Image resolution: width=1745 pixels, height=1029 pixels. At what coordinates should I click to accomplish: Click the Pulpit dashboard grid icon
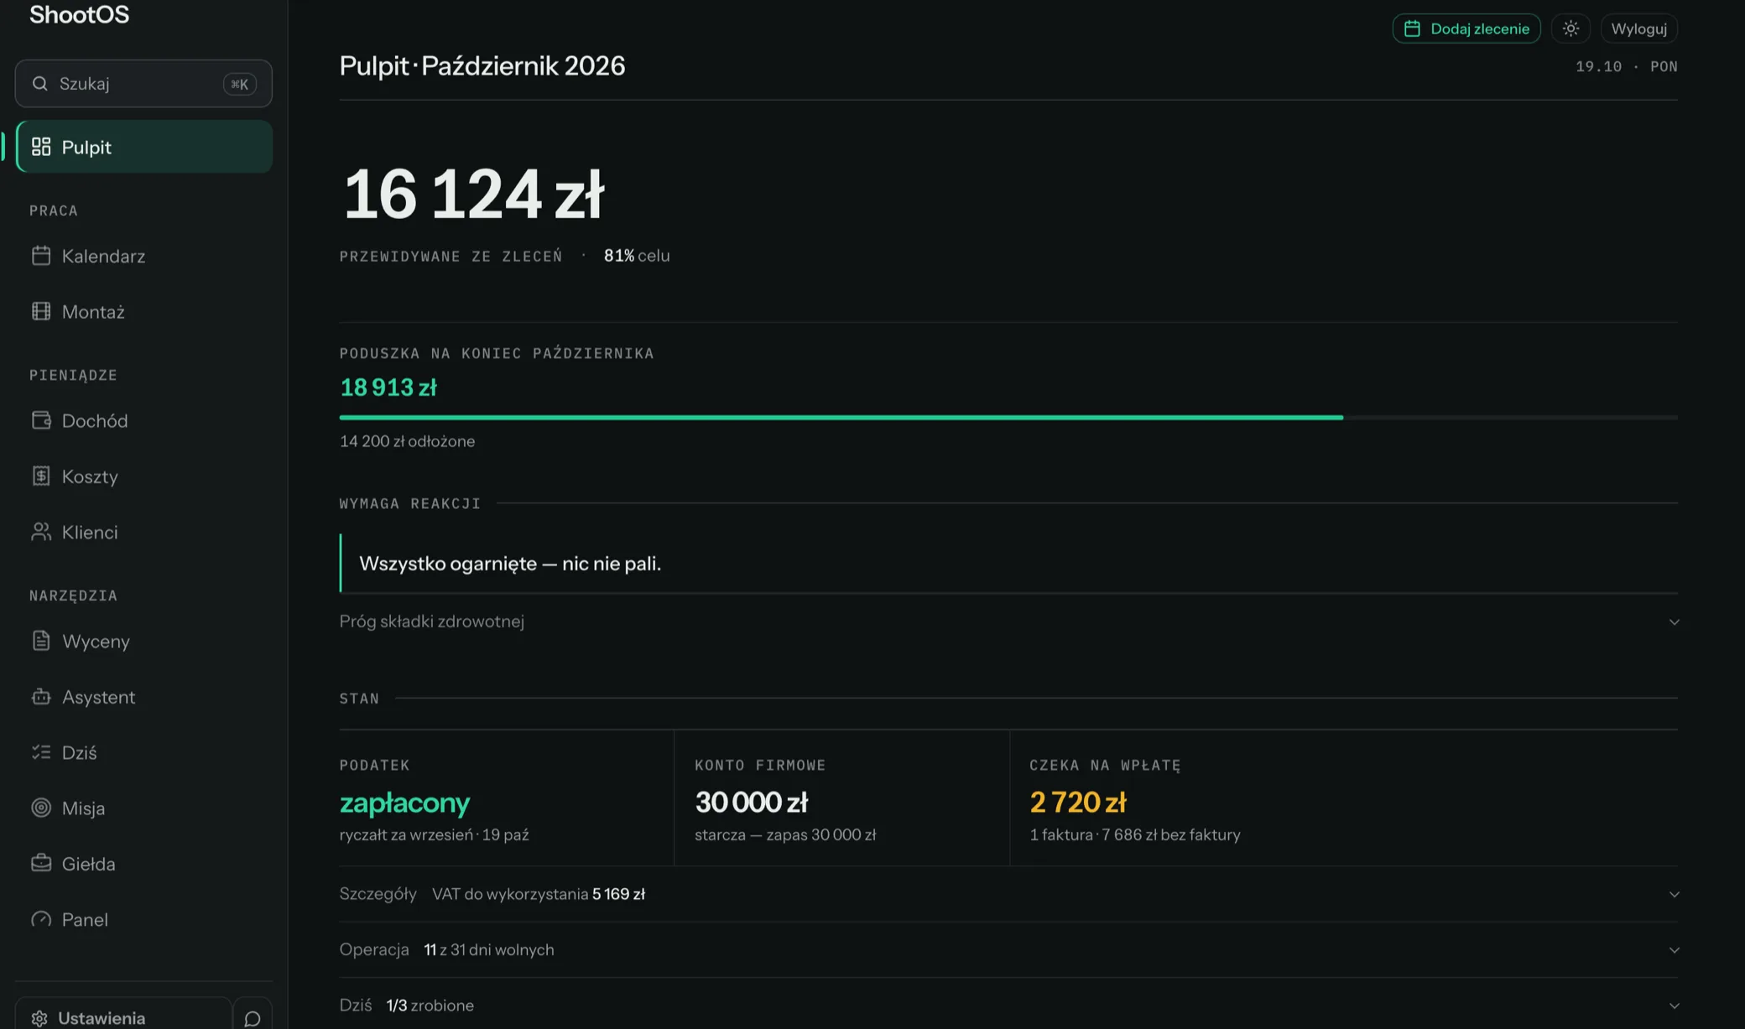[x=41, y=147]
